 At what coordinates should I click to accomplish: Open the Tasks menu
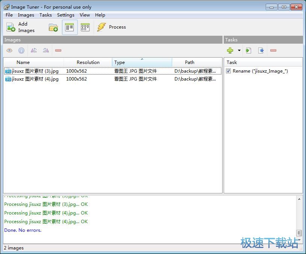tap(45, 15)
